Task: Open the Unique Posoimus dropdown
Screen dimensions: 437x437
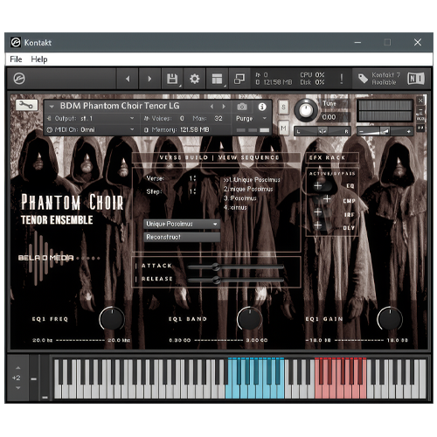Action: [182, 224]
